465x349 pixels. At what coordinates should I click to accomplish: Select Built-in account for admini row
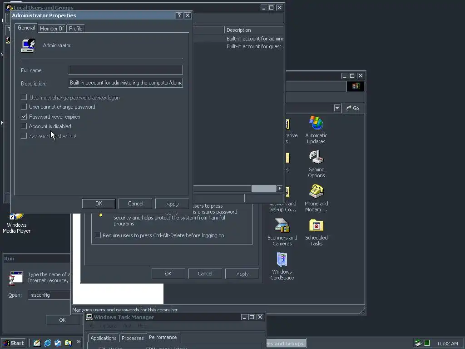(x=254, y=39)
